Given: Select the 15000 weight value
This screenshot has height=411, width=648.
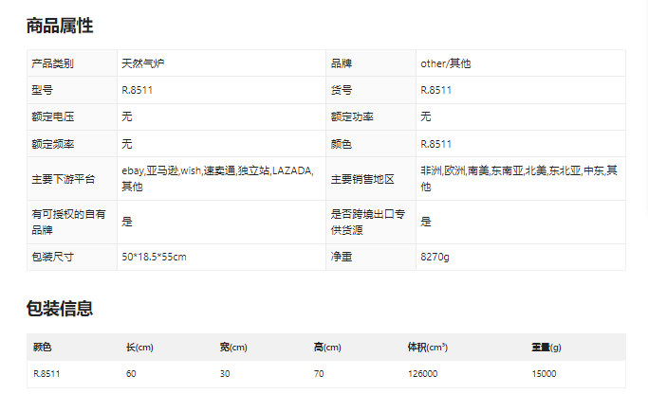Looking at the screenshot, I should click(x=544, y=374).
